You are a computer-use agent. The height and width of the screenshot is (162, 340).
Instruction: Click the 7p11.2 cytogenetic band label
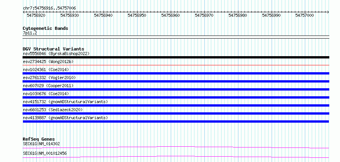tap(30, 33)
